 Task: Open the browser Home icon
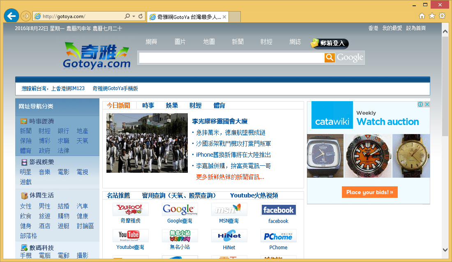click(x=422, y=16)
